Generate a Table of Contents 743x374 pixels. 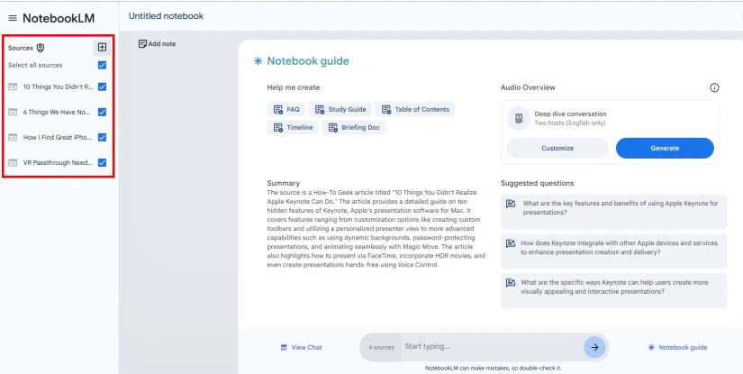pos(415,110)
